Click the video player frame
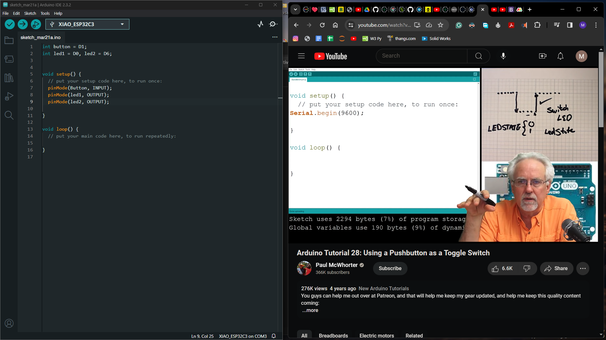 (x=443, y=155)
